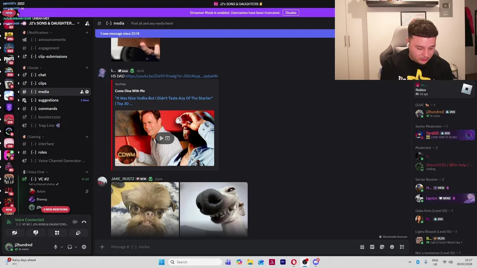Add channel to Gaming category
477x268 pixels.
pos(87,137)
